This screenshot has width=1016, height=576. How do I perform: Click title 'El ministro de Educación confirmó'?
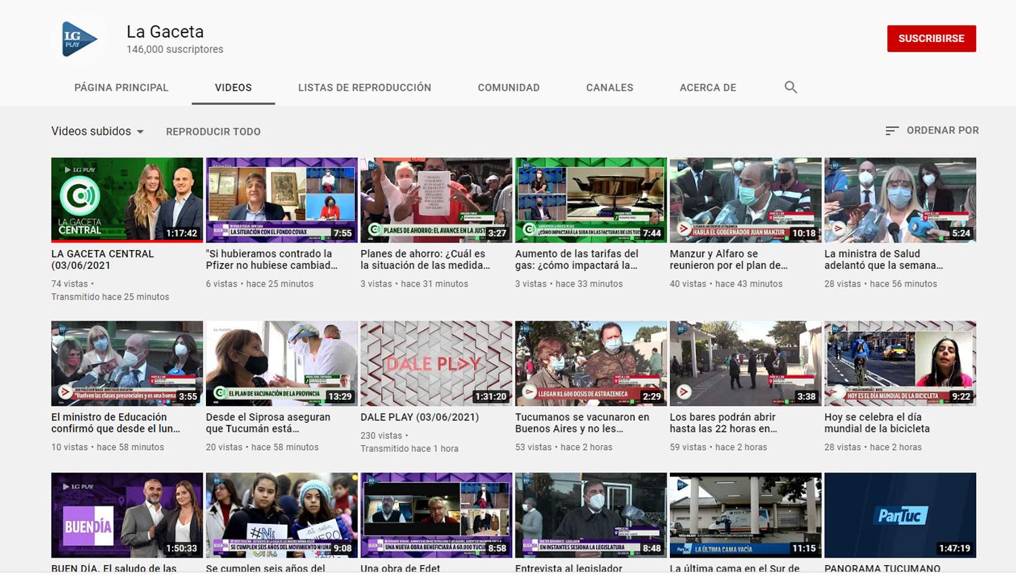coord(116,423)
